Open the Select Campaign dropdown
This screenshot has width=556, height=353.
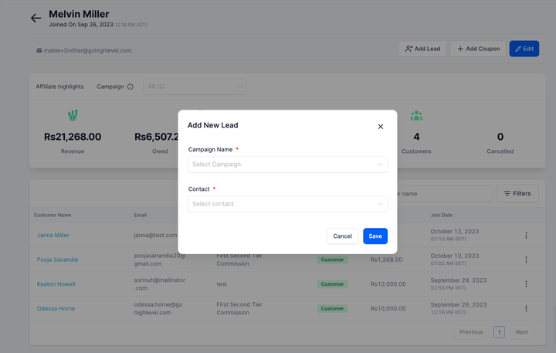(x=287, y=165)
